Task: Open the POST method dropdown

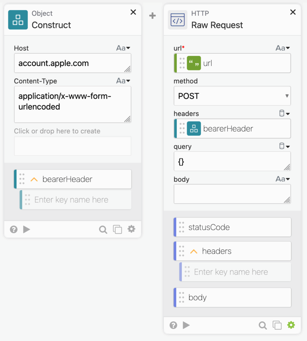Action: pyautogui.click(x=232, y=96)
